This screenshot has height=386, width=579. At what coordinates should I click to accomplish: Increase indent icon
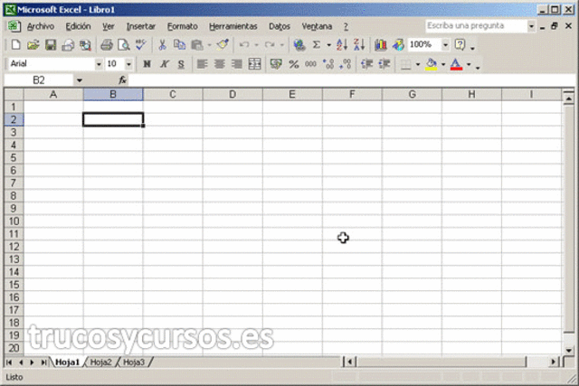[384, 64]
